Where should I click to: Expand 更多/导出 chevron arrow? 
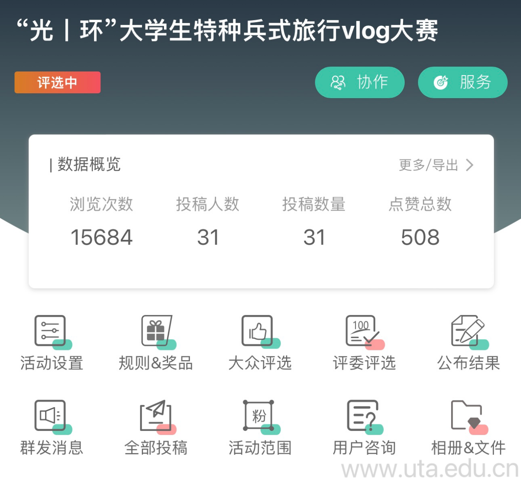point(470,165)
